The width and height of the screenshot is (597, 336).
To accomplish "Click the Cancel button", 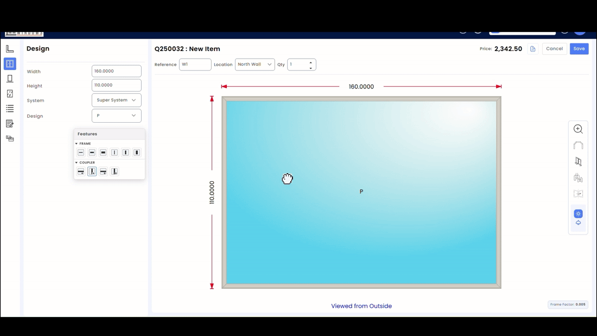I will pyautogui.click(x=554, y=49).
